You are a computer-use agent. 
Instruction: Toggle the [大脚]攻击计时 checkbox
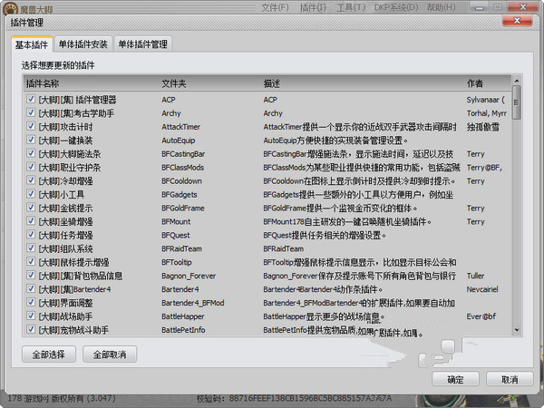click(x=31, y=126)
